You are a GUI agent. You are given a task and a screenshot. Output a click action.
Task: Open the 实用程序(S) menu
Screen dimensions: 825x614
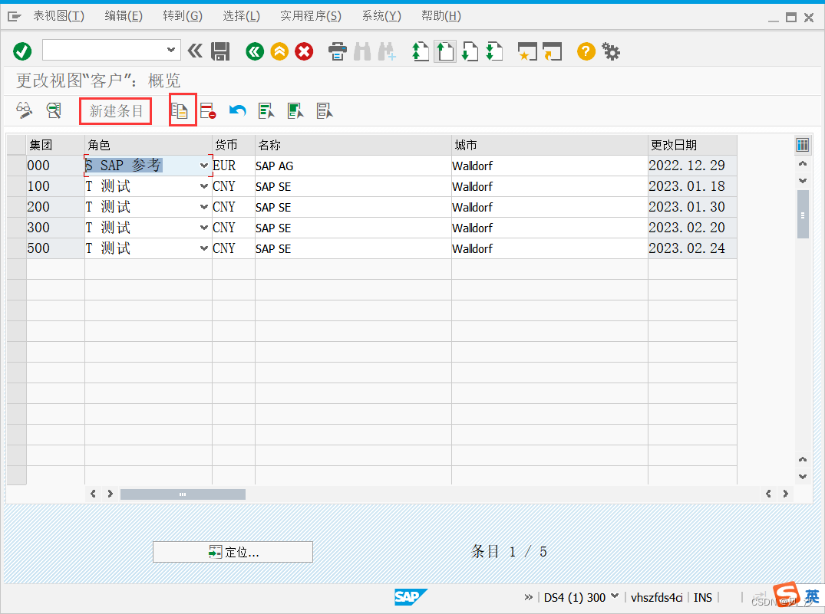[310, 16]
